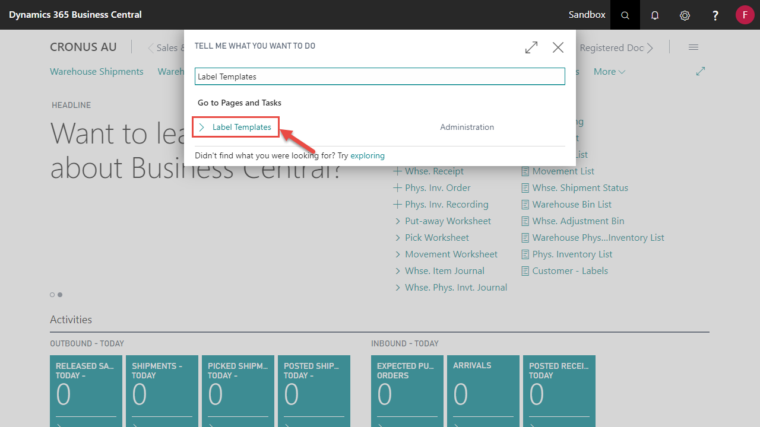
Task: Click the Sandbox environment label
Action: click(587, 15)
